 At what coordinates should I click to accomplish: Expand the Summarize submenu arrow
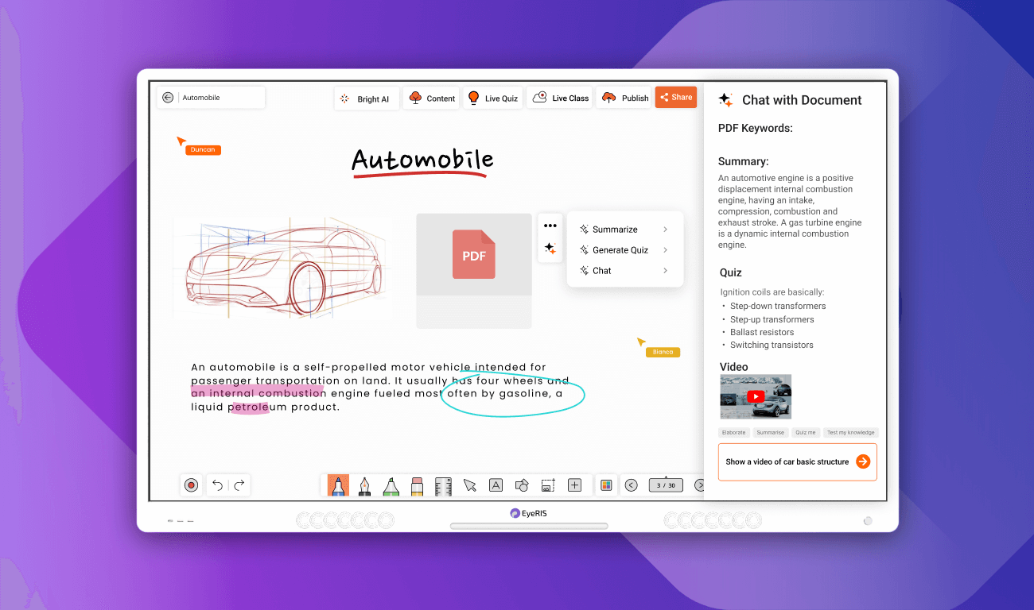665,230
